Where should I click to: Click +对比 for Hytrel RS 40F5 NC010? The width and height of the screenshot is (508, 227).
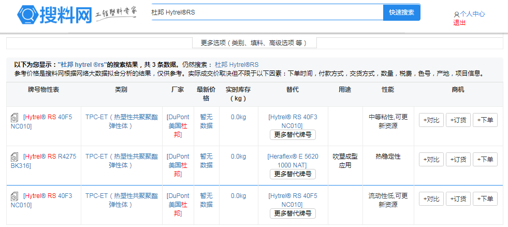pyautogui.click(x=431, y=120)
